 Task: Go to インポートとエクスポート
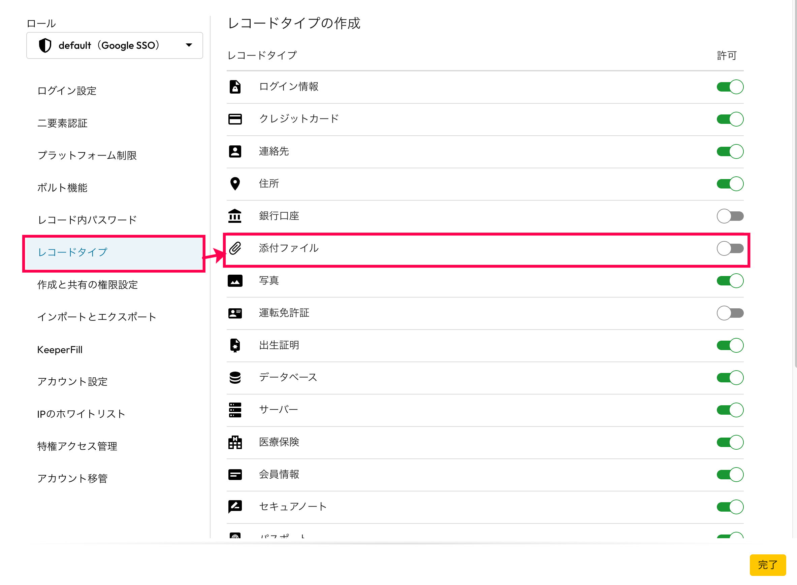coord(97,317)
